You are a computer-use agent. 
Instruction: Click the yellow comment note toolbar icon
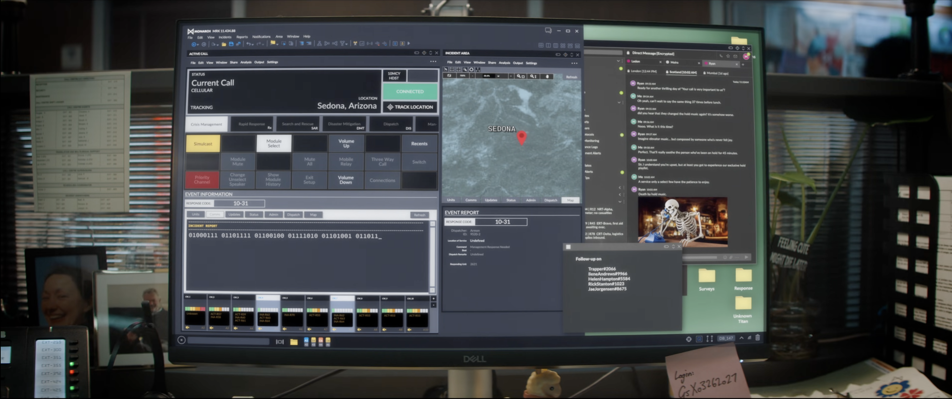point(273,43)
